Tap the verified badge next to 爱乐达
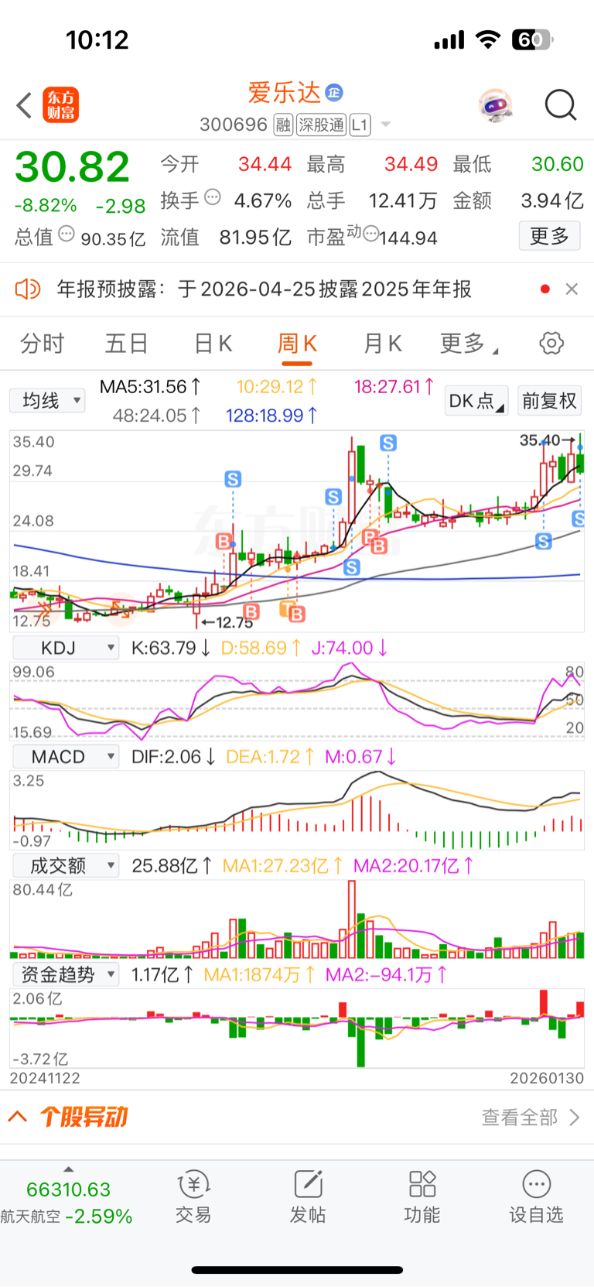Image resolution: width=594 pixels, height=1287 pixels. click(333, 93)
